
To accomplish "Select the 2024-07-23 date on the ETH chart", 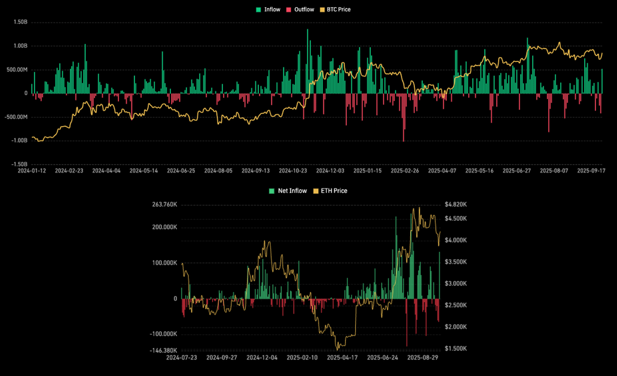I will point(182,357).
